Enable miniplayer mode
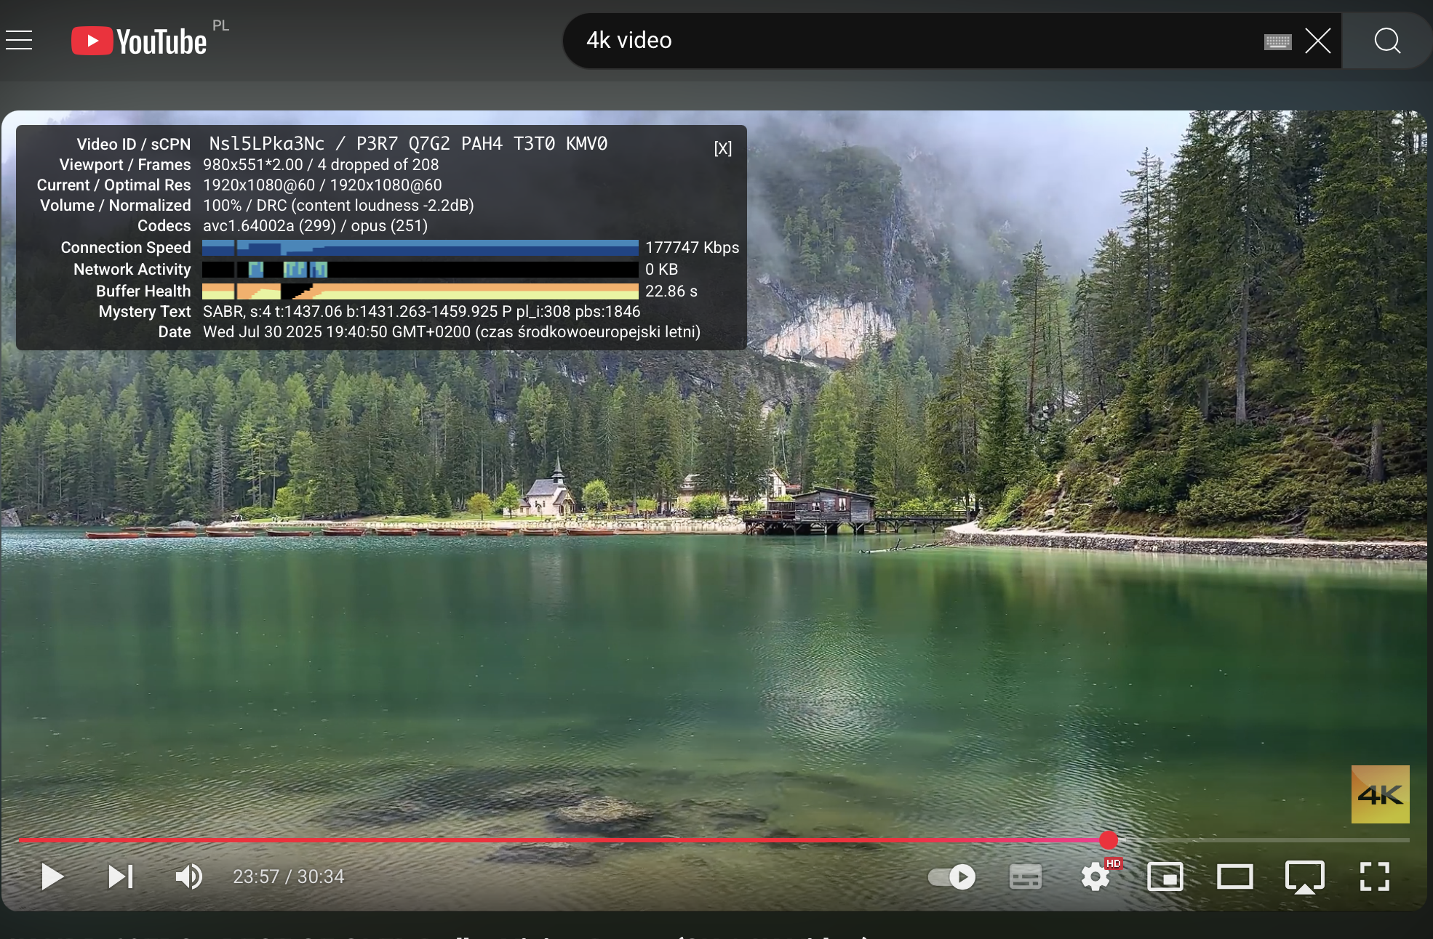Screen dimensions: 1433x939 (1165, 876)
